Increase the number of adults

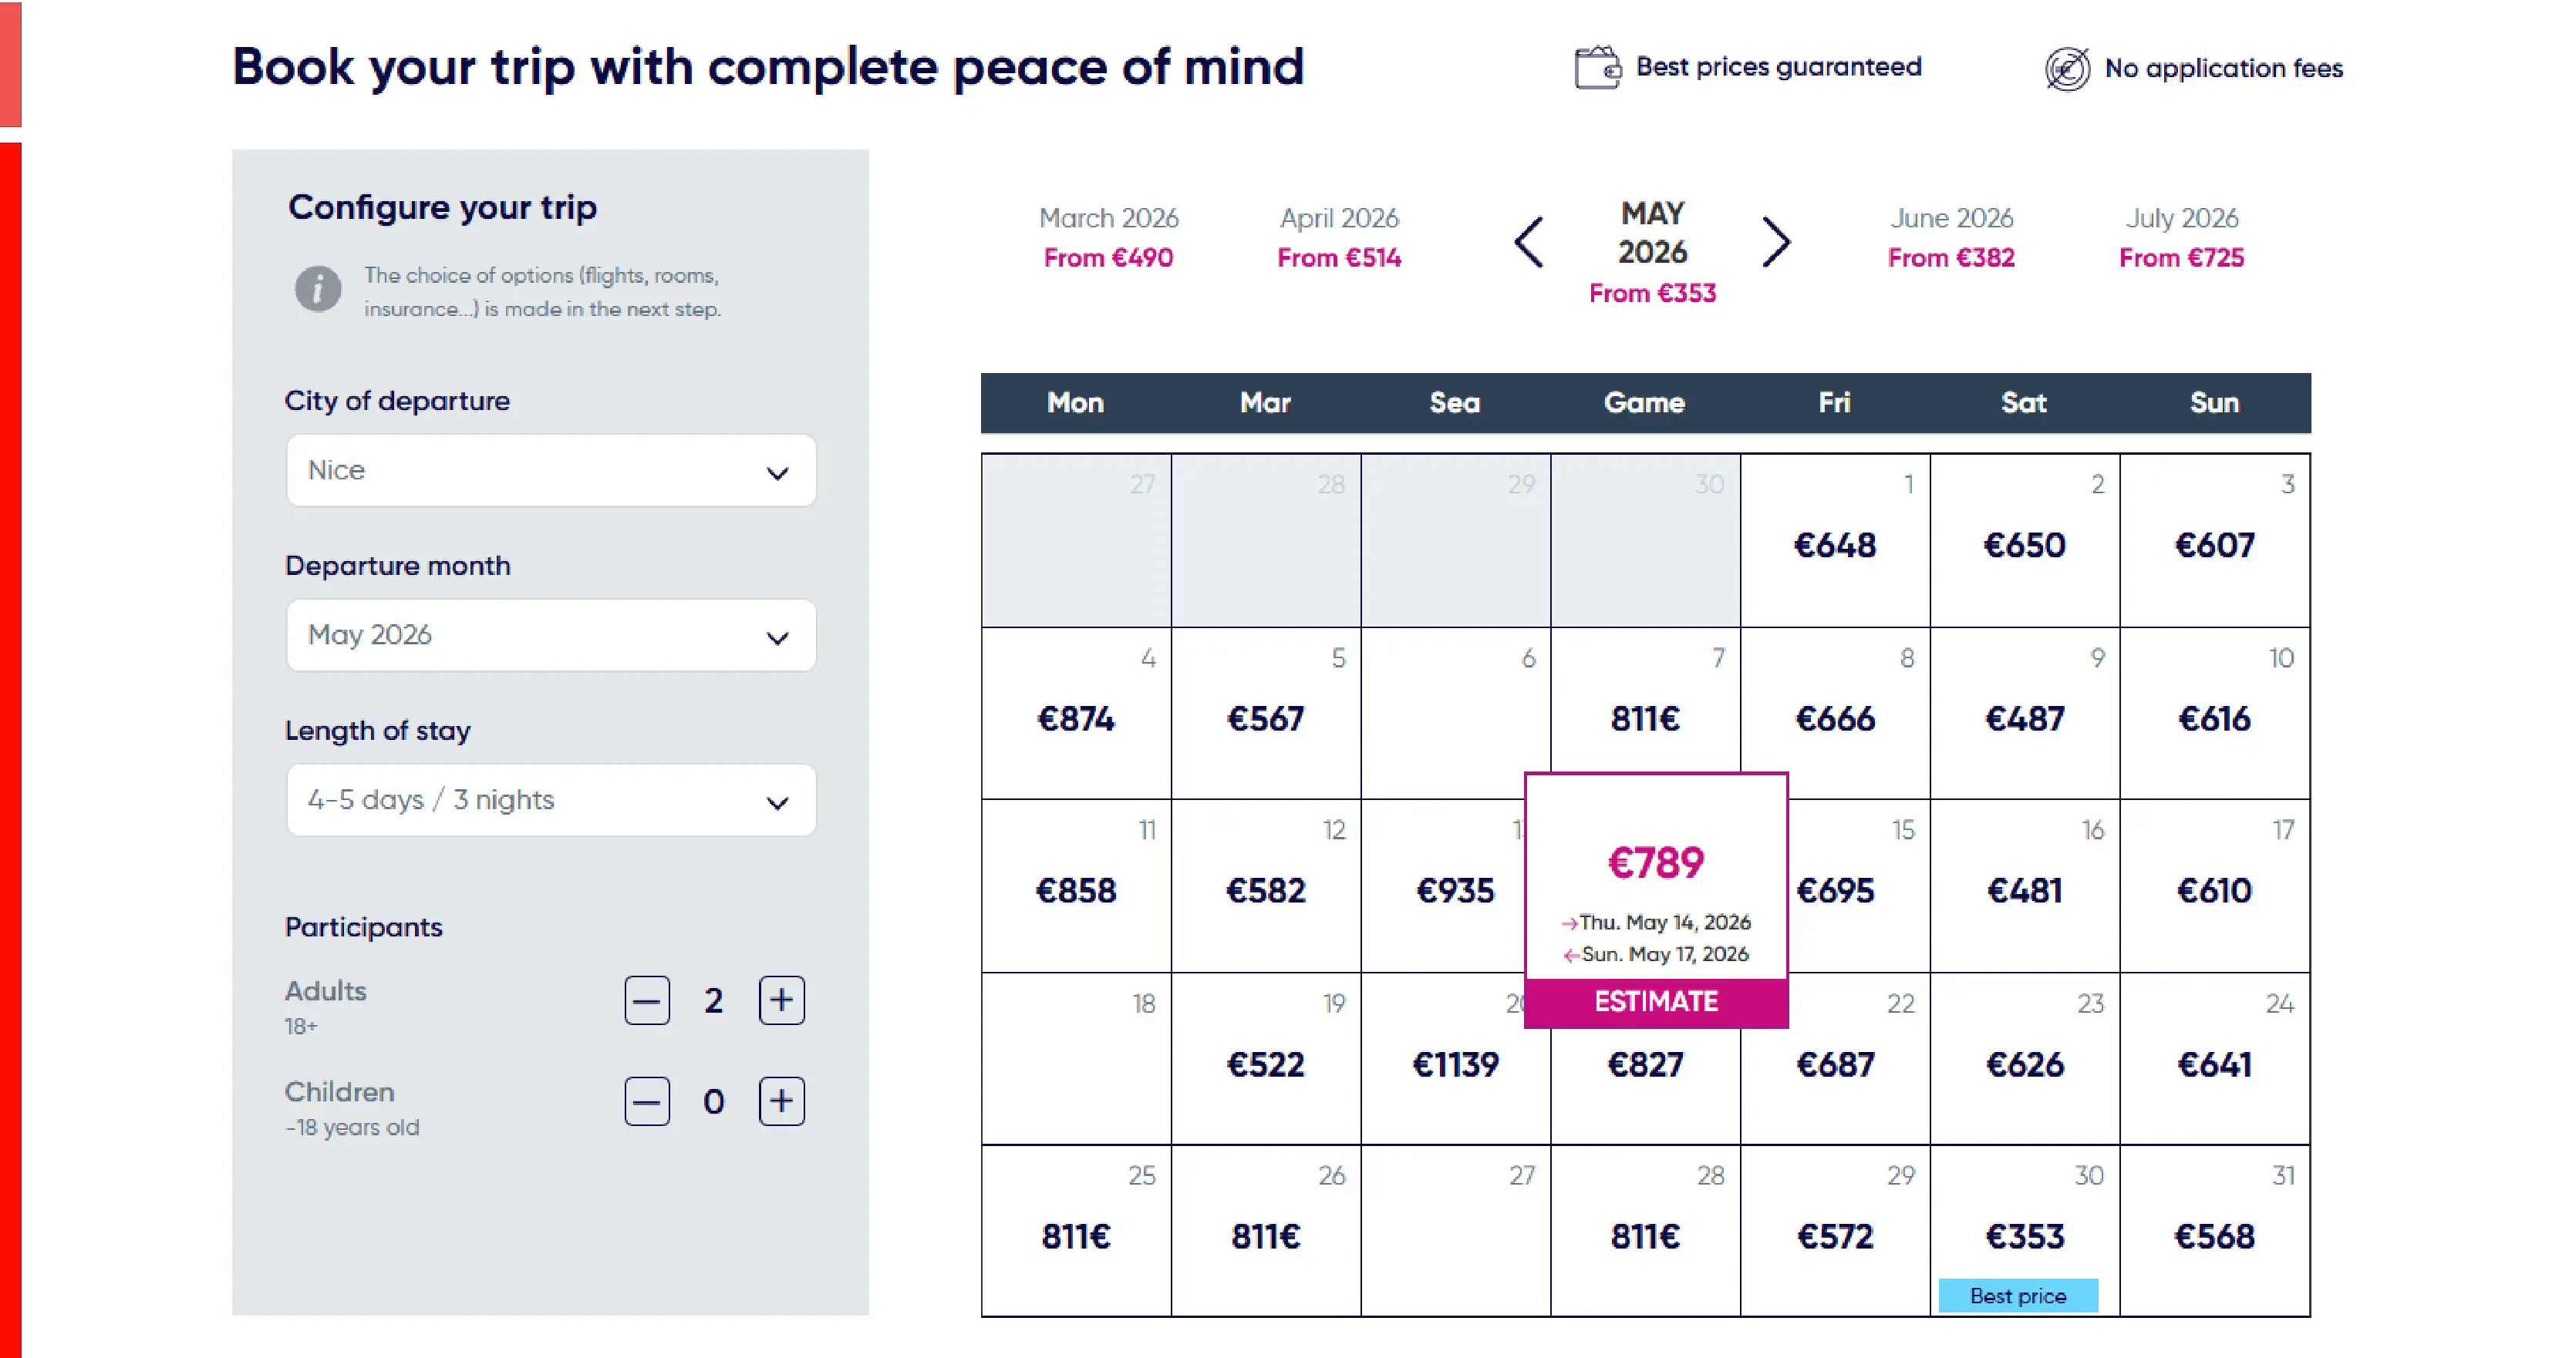pyautogui.click(x=781, y=1000)
